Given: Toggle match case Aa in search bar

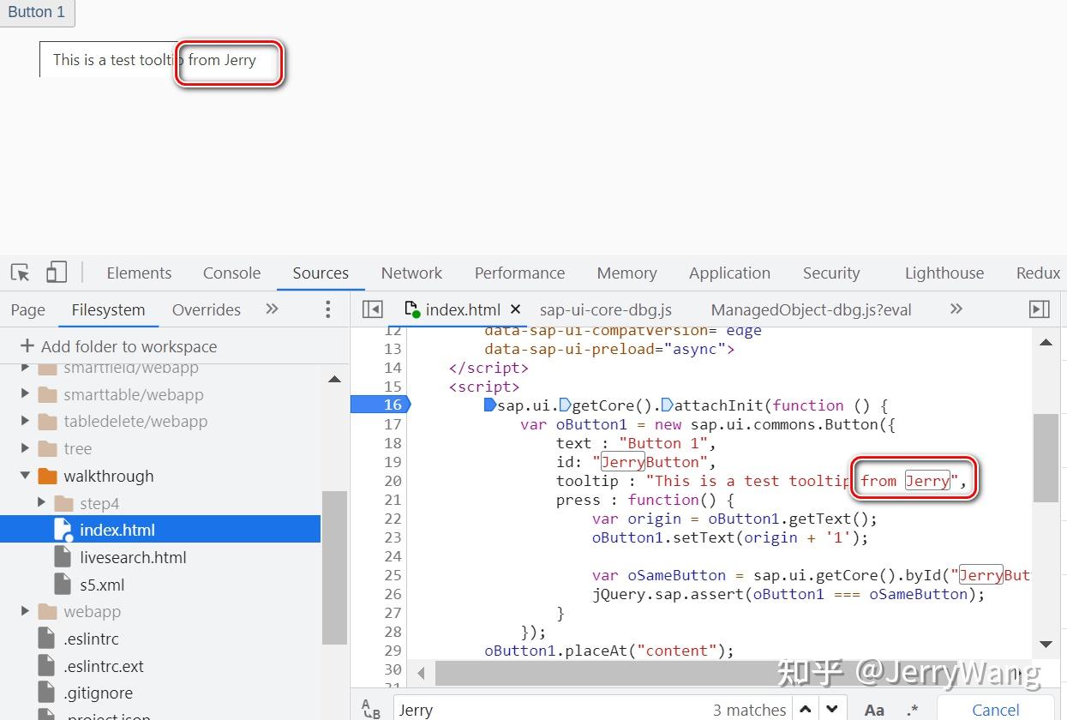Looking at the screenshot, I should click(873, 709).
